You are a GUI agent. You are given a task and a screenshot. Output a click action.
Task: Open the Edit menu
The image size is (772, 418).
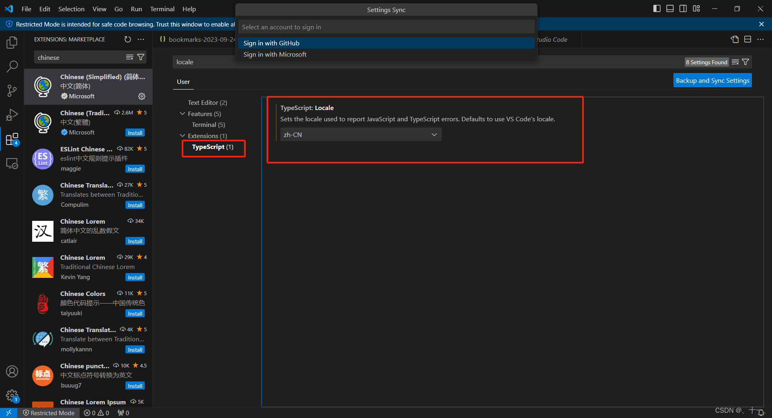(45, 9)
